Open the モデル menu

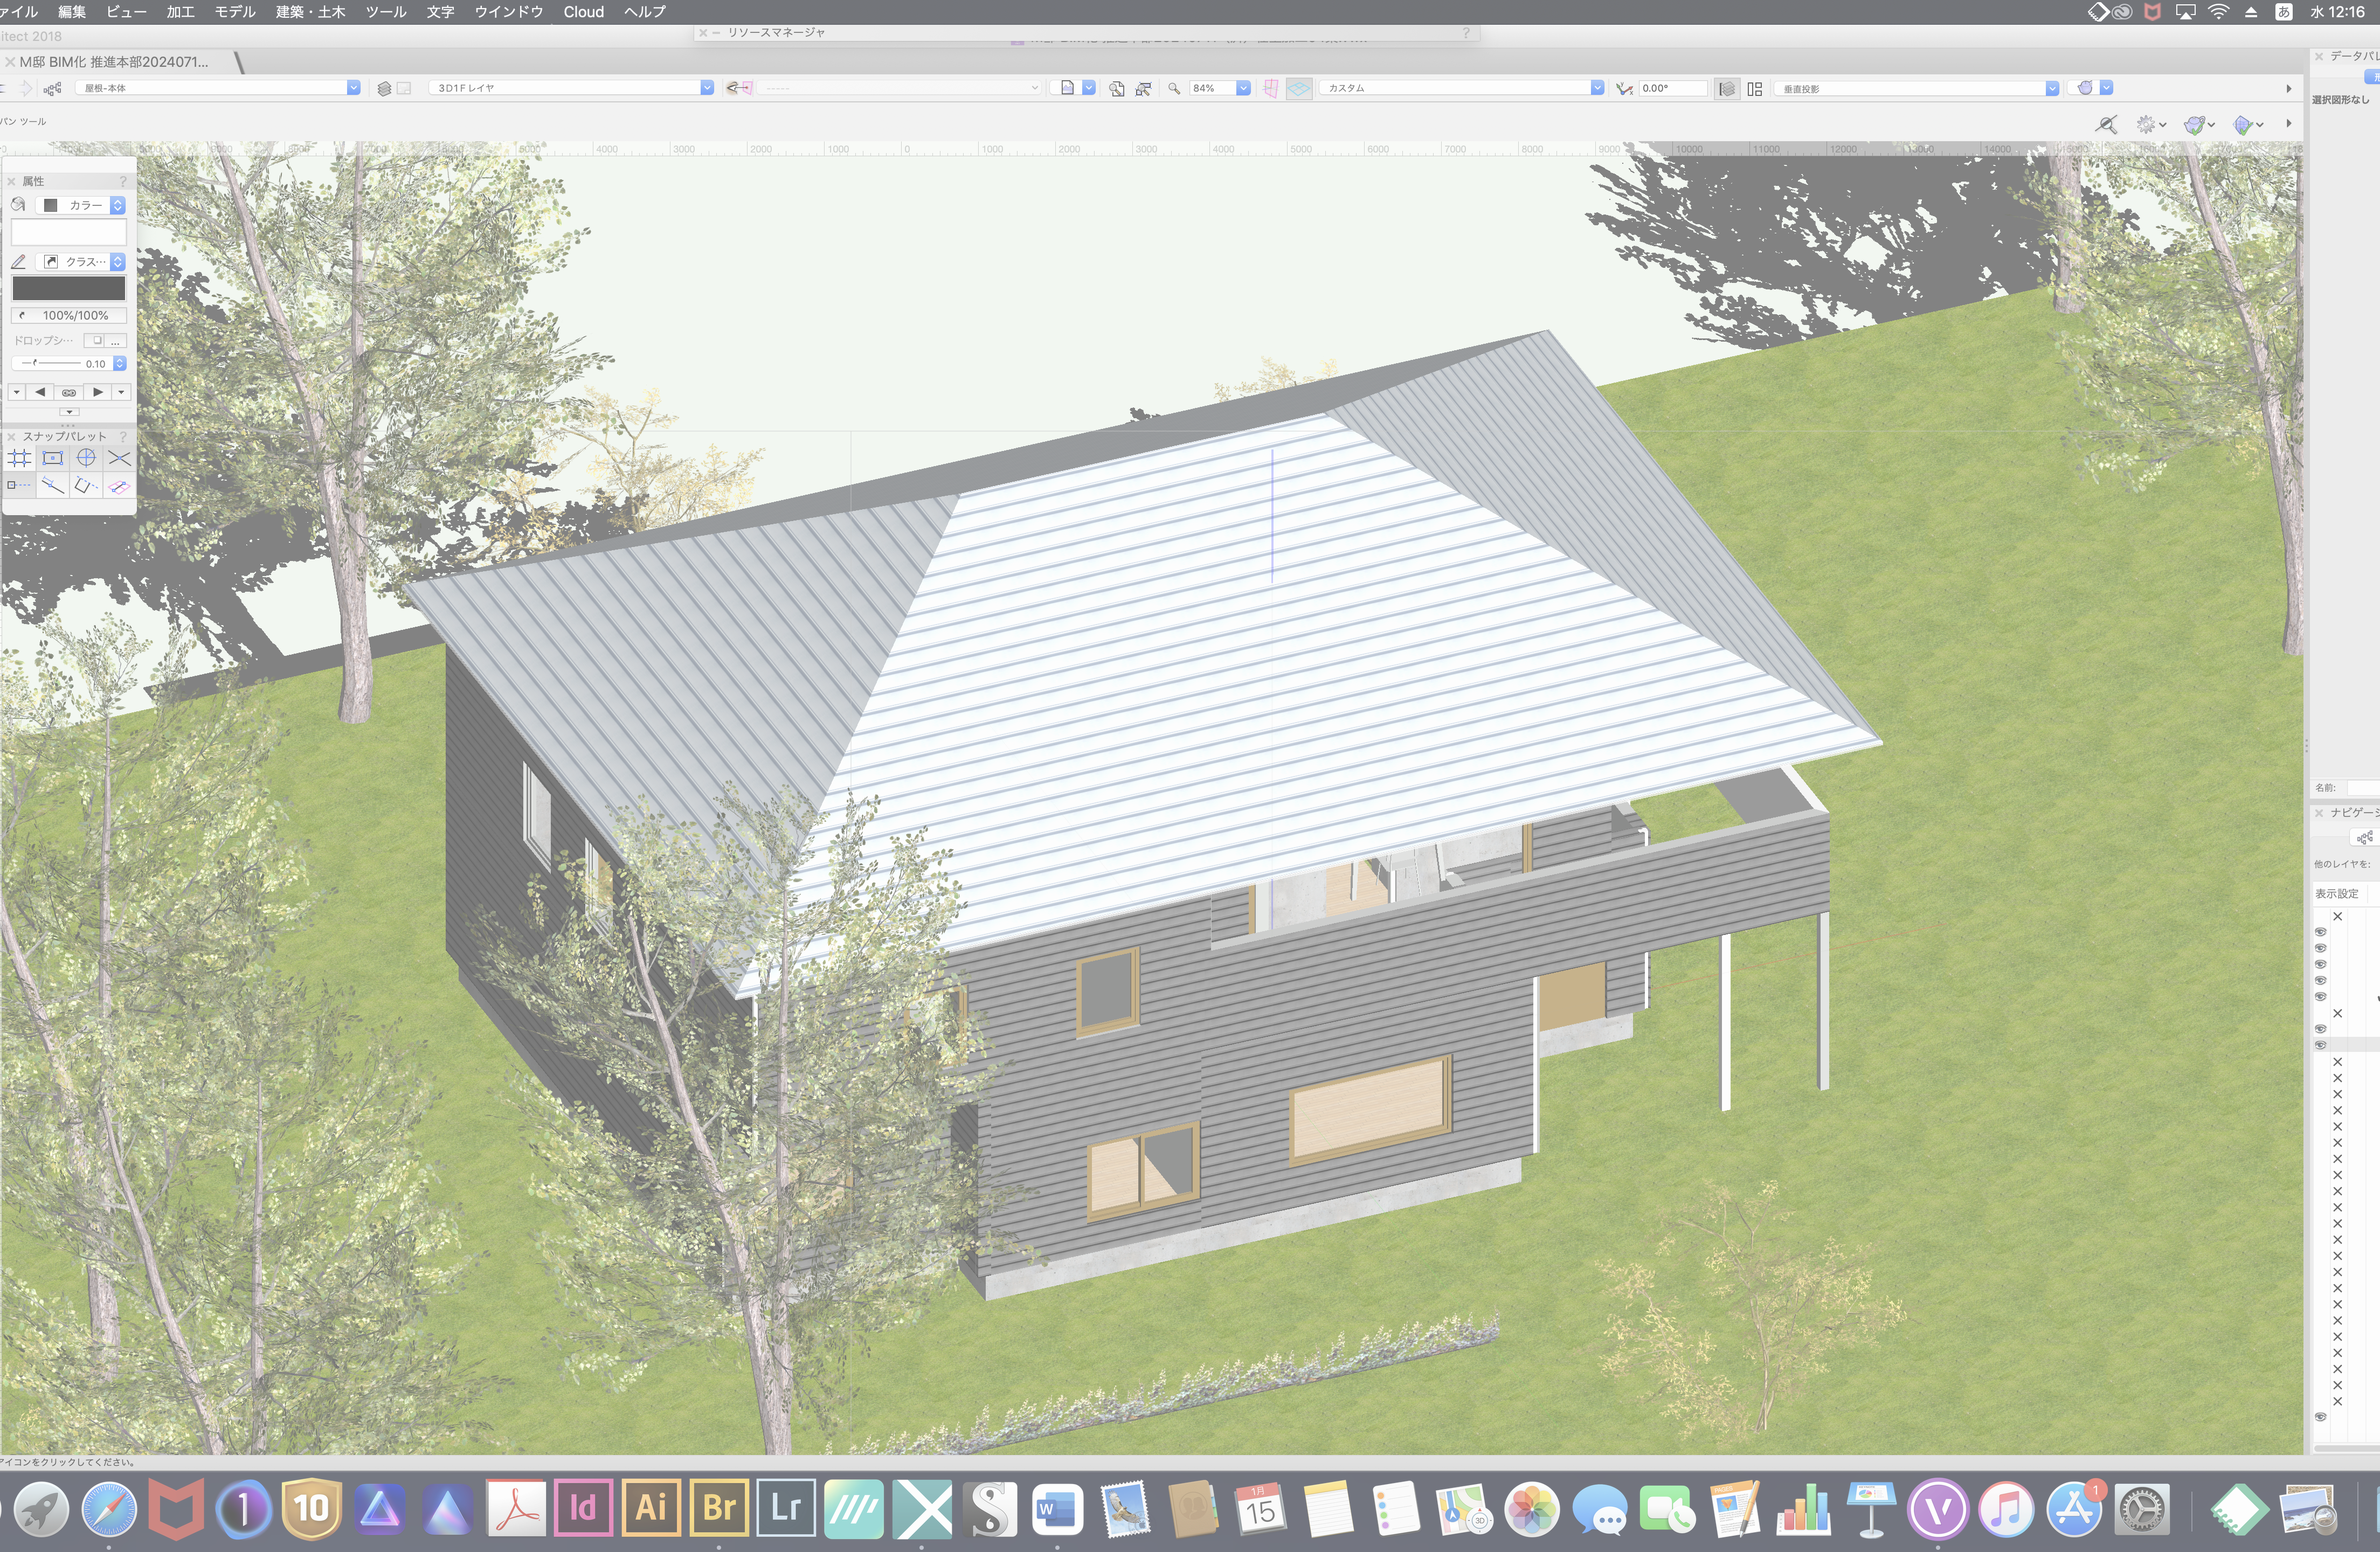click(x=235, y=12)
